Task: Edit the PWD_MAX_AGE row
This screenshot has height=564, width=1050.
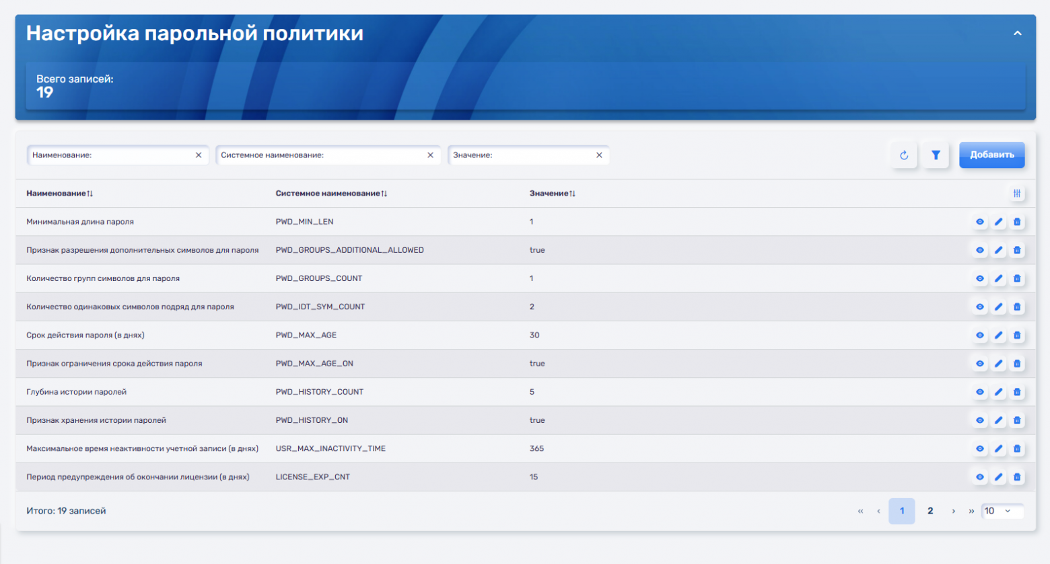Action: tap(999, 335)
